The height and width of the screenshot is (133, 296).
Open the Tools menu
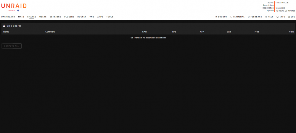(x=110, y=17)
